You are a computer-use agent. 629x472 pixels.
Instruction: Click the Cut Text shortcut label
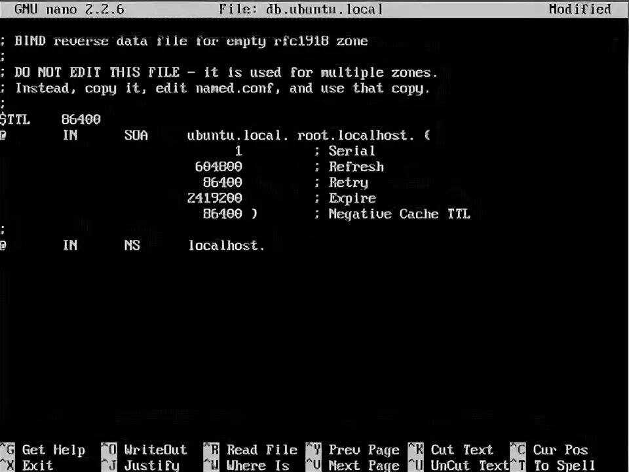tap(462, 450)
